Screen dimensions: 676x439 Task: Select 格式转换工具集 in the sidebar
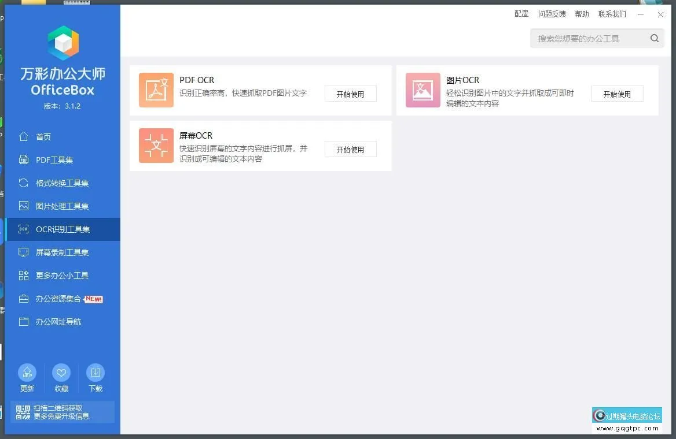point(62,183)
